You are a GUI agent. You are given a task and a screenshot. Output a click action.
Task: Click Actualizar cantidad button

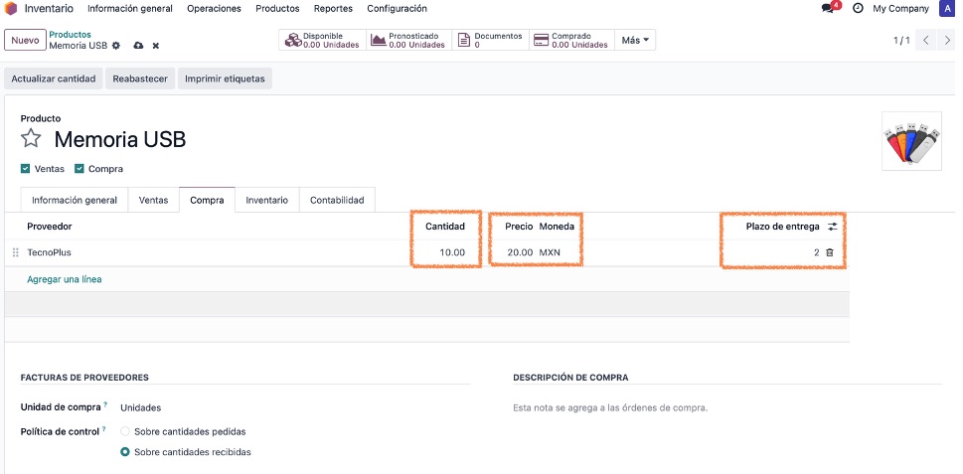[54, 79]
